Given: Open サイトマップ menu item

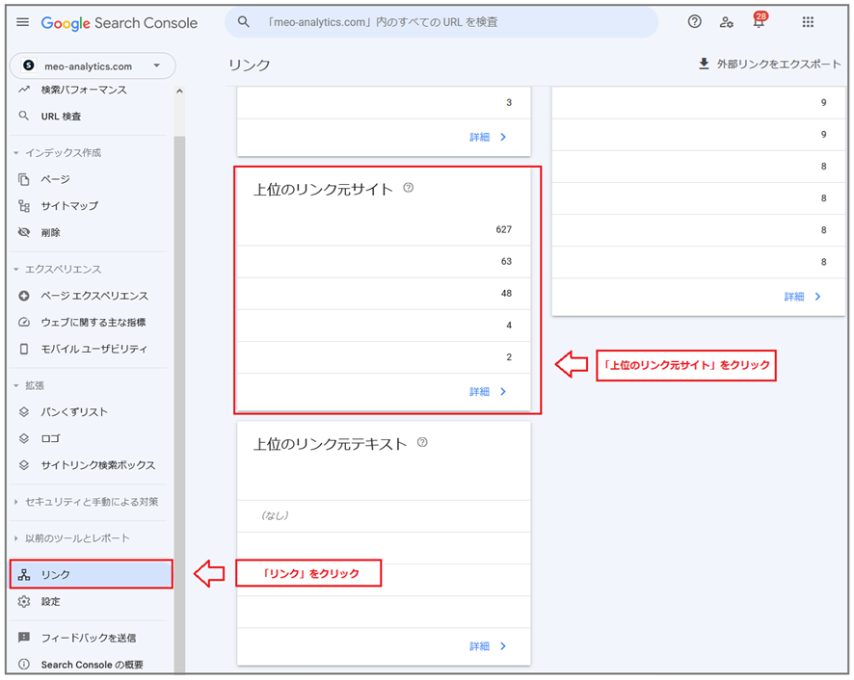Looking at the screenshot, I should 69,206.
